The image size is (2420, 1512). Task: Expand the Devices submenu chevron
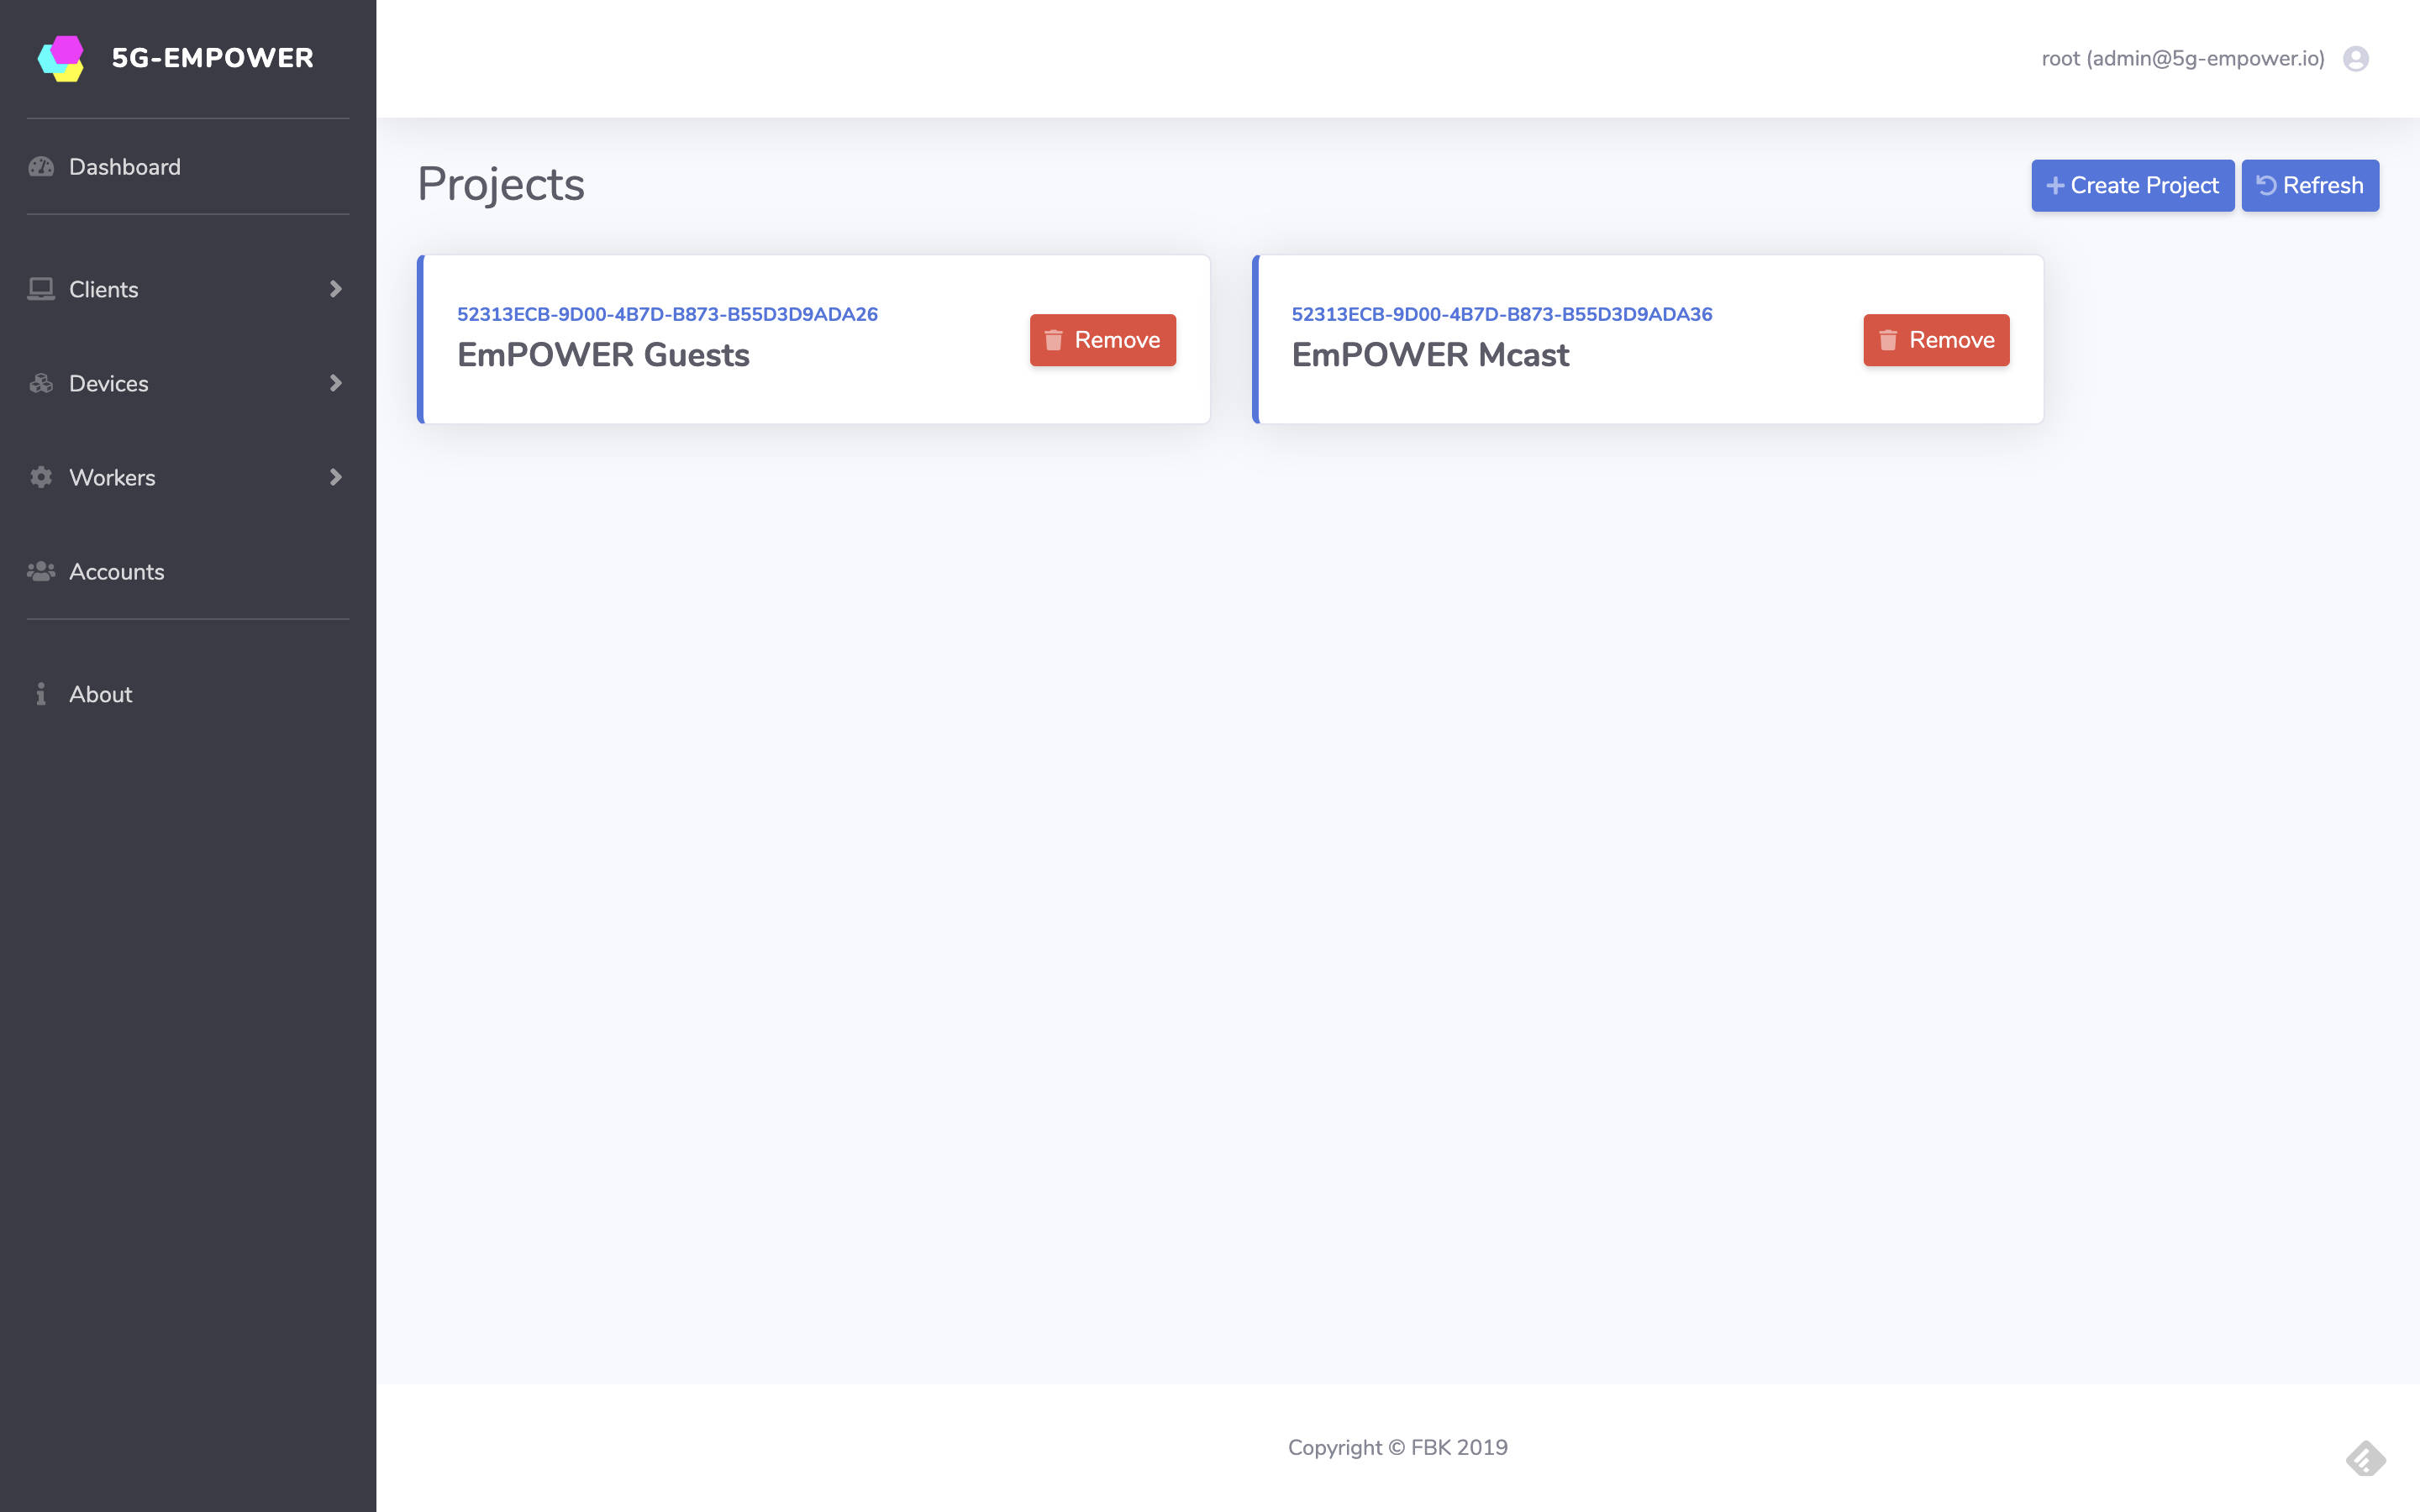click(x=336, y=383)
